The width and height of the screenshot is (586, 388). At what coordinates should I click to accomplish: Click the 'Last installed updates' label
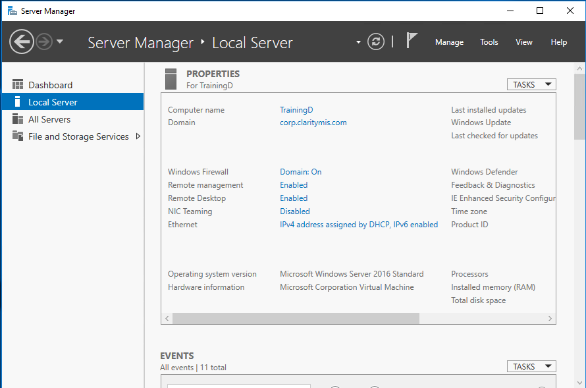pyautogui.click(x=489, y=110)
